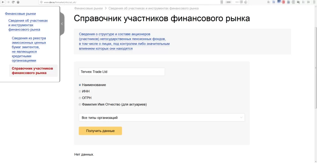Reload the page with the refresh icon
The width and height of the screenshot is (317, 163).
click(x=13, y=2)
